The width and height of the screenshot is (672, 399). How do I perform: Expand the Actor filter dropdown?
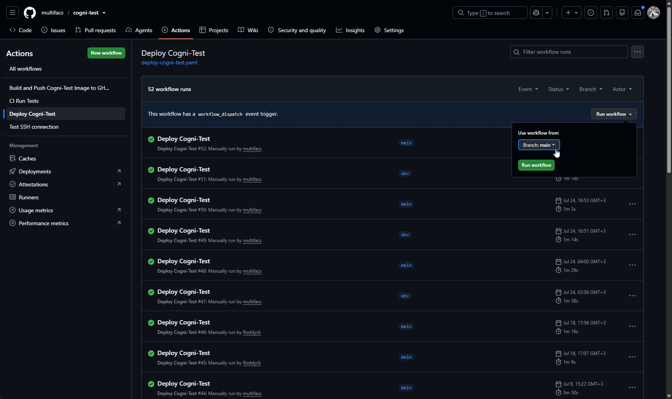[622, 89]
